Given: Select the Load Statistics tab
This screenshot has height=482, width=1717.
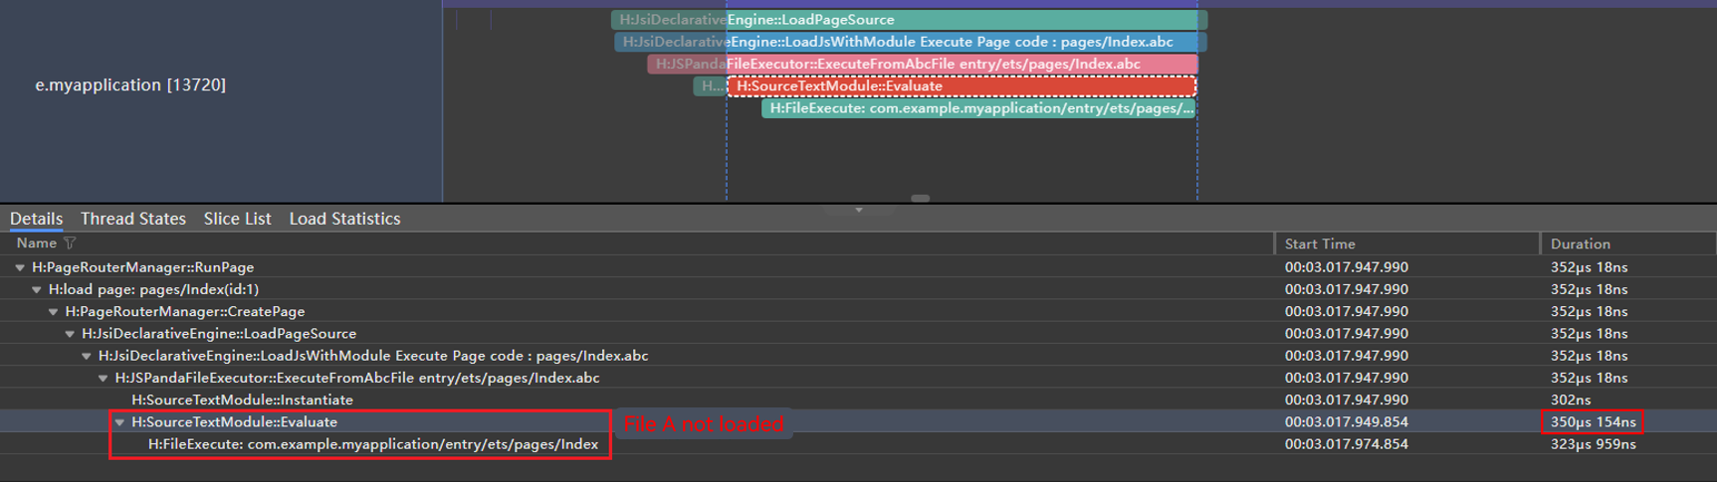Looking at the screenshot, I should [344, 219].
